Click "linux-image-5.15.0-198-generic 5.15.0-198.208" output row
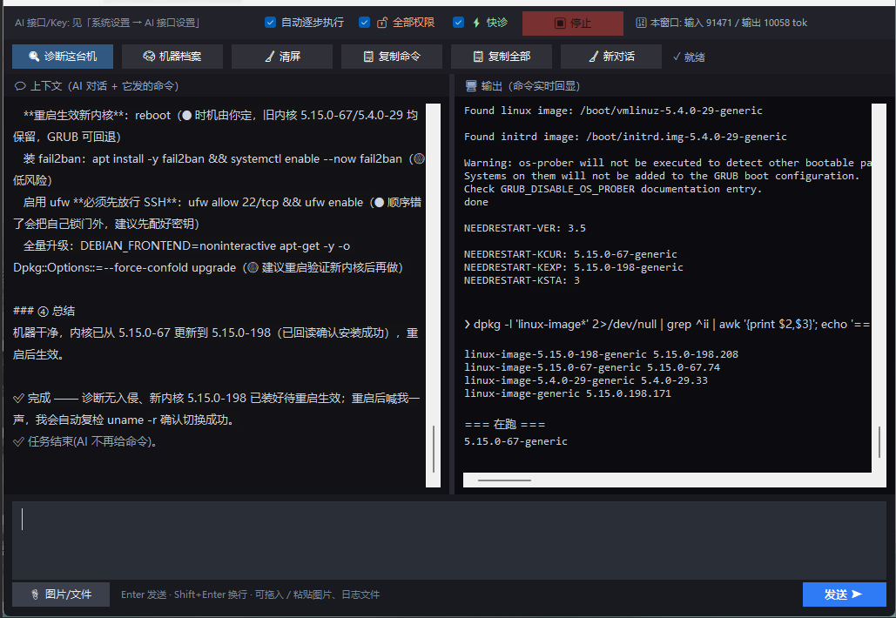896x618 pixels. click(x=601, y=354)
